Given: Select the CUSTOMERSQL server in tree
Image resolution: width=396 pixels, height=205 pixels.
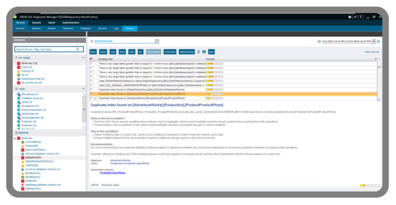Looking at the screenshot, I should point(33,142).
